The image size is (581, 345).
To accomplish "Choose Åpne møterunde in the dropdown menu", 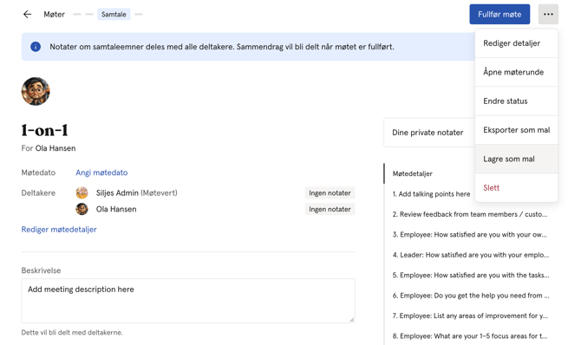I will coord(517,72).
